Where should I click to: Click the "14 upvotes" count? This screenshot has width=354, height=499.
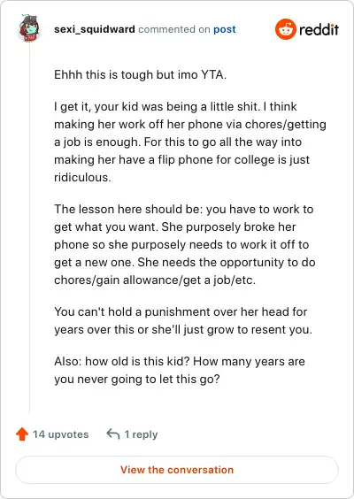61,434
